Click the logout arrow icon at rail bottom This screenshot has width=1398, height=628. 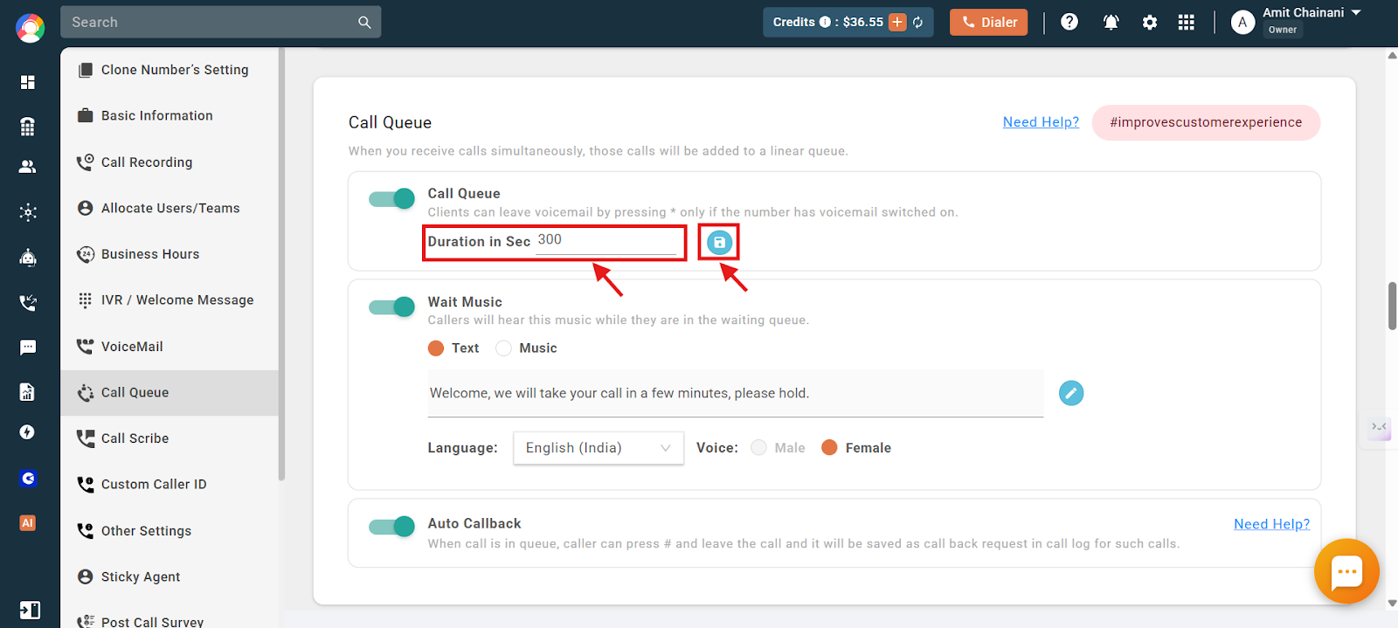[29, 610]
